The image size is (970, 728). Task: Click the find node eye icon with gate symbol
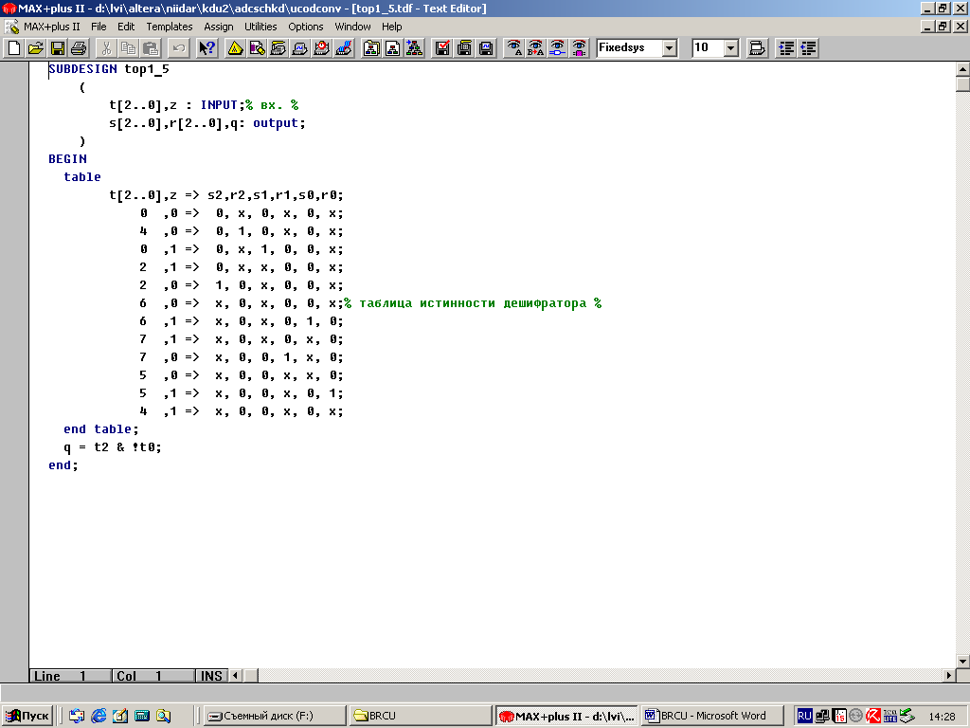pyautogui.click(x=557, y=47)
